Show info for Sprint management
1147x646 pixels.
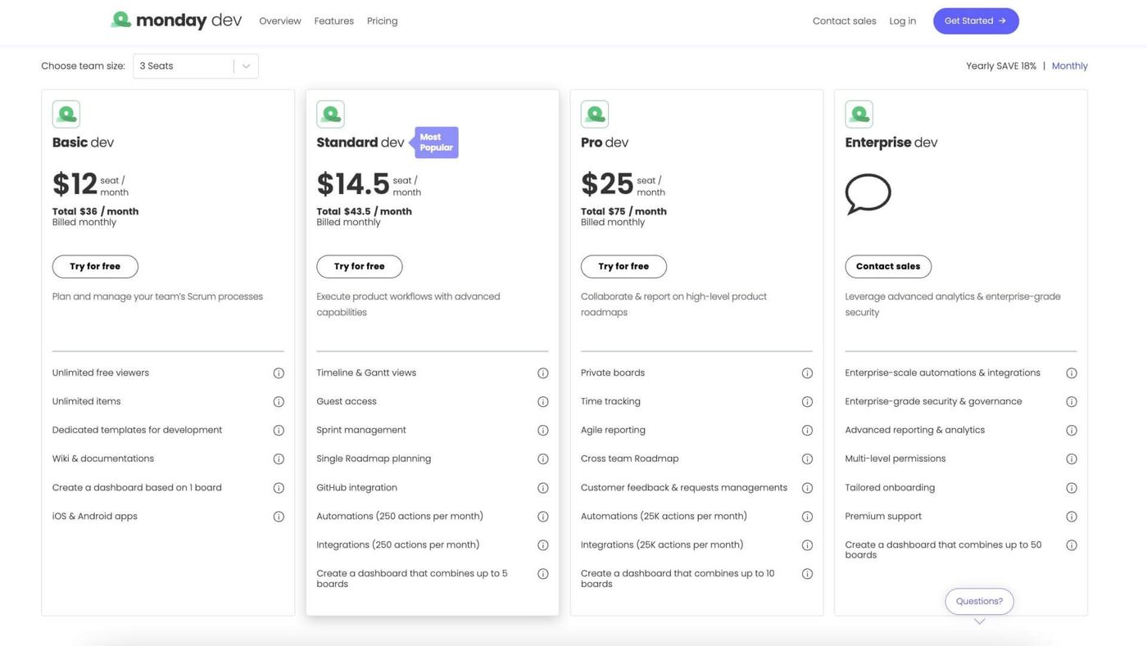point(542,431)
